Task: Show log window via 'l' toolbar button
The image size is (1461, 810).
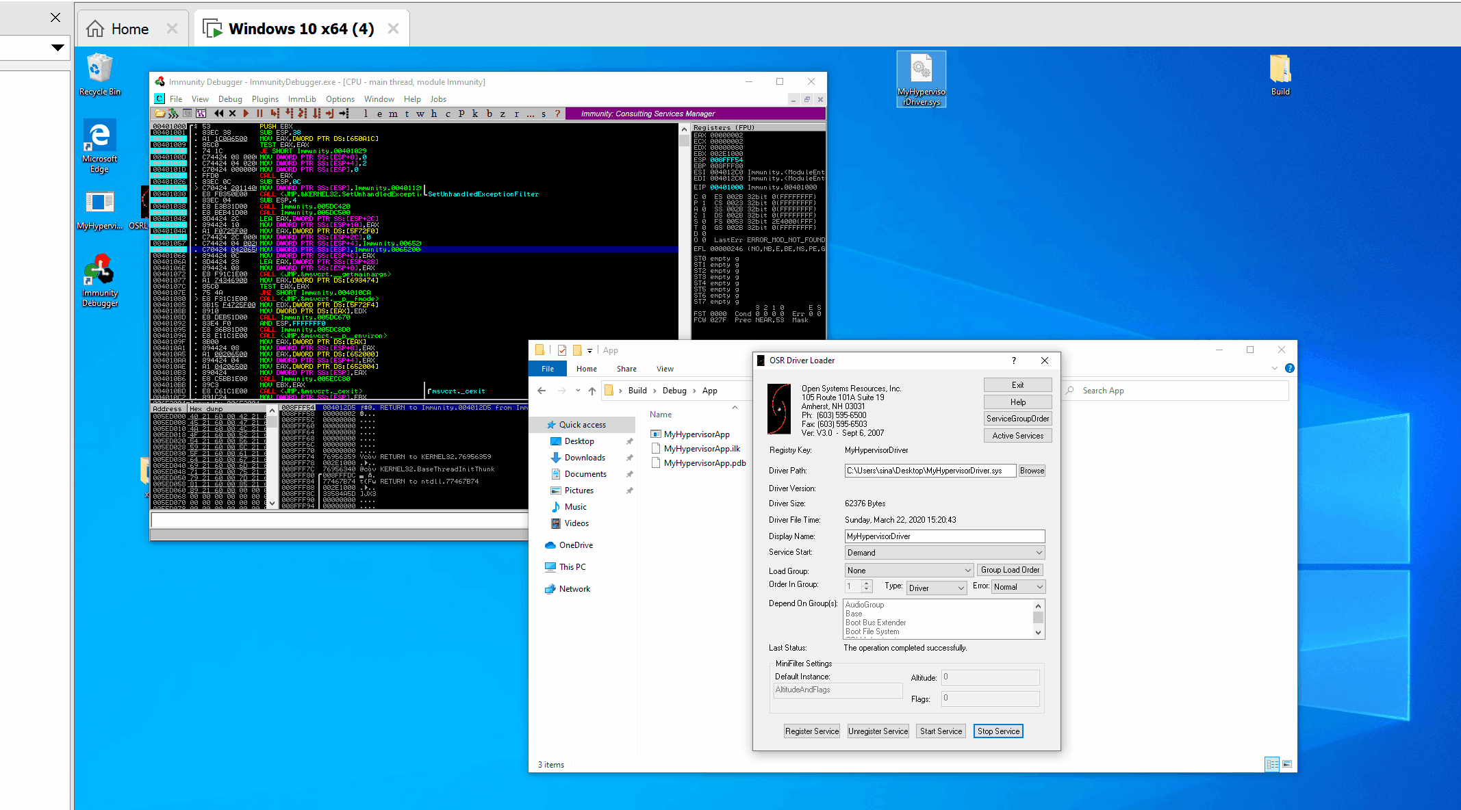Action: click(366, 114)
